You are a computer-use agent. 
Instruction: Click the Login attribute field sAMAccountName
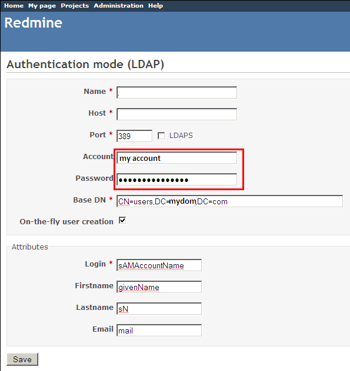click(x=159, y=265)
